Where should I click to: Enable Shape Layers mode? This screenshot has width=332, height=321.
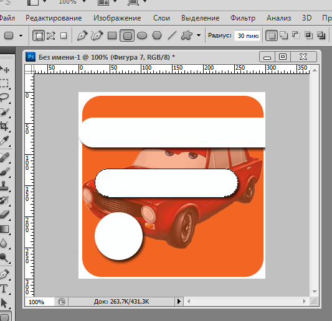pos(39,35)
